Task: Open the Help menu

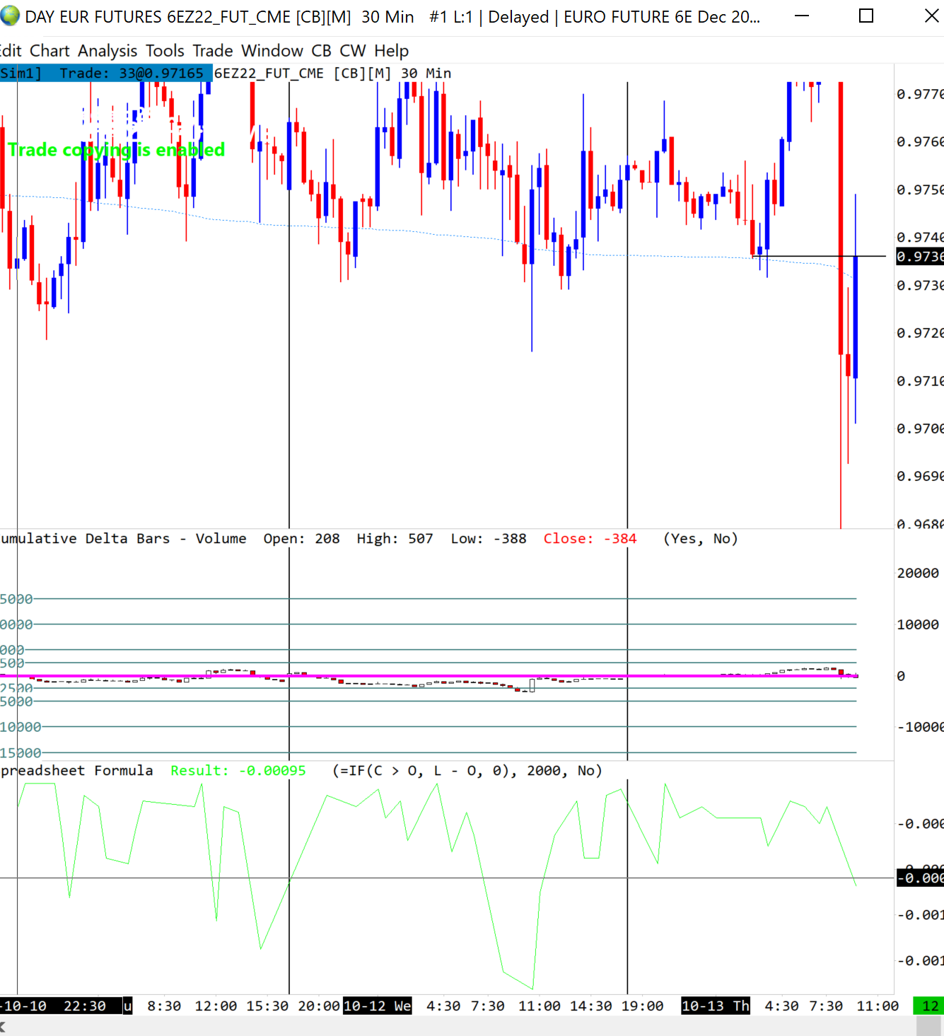Action: (x=391, y=51)
